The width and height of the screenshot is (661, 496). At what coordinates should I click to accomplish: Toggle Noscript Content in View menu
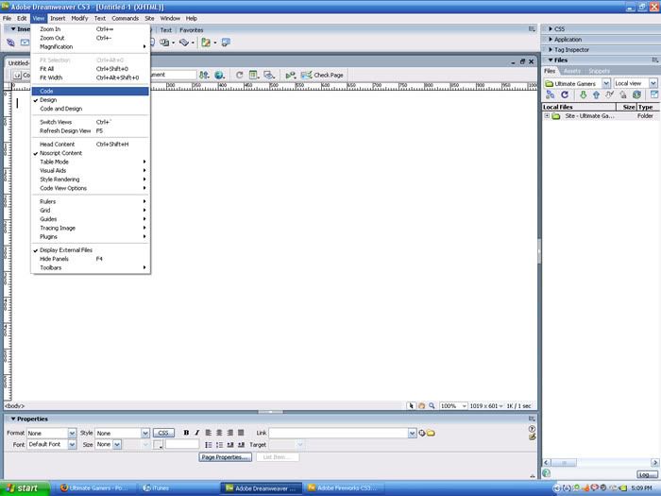[91, 153]
